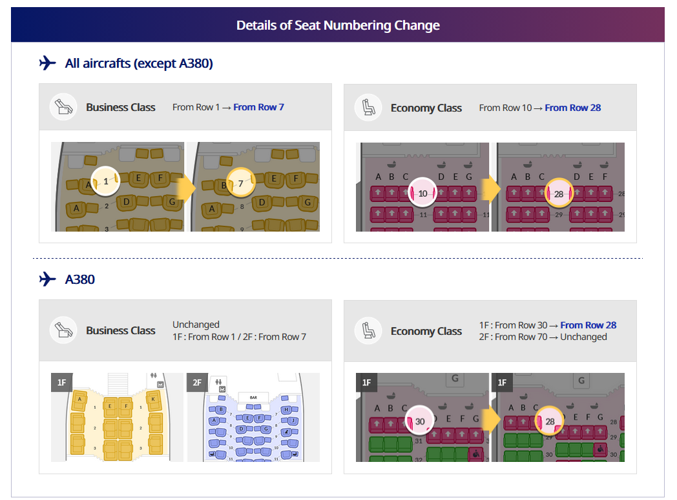This screenshot has height=500, width=677.
Task: Click seat K on the A380 1F business map
Action: click(x=154, y=399)
